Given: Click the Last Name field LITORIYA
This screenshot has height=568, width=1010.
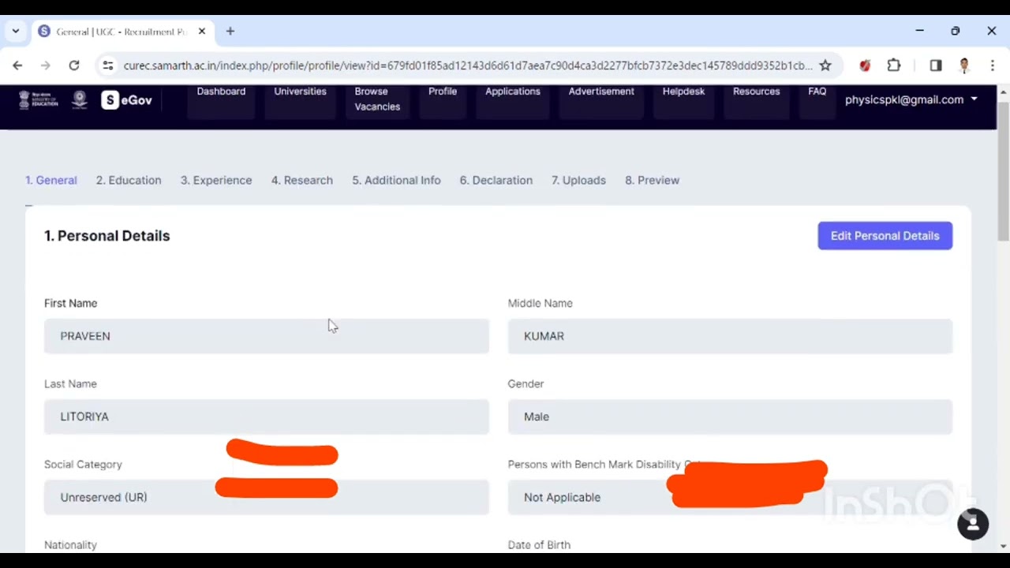Looking at the screenshot, I should pyautogui.click(x=267, y=417).
